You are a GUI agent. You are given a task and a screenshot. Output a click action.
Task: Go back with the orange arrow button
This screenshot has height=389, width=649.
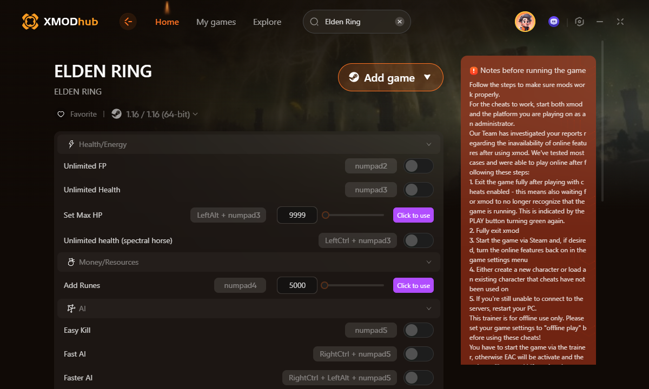tap(128, 22)
